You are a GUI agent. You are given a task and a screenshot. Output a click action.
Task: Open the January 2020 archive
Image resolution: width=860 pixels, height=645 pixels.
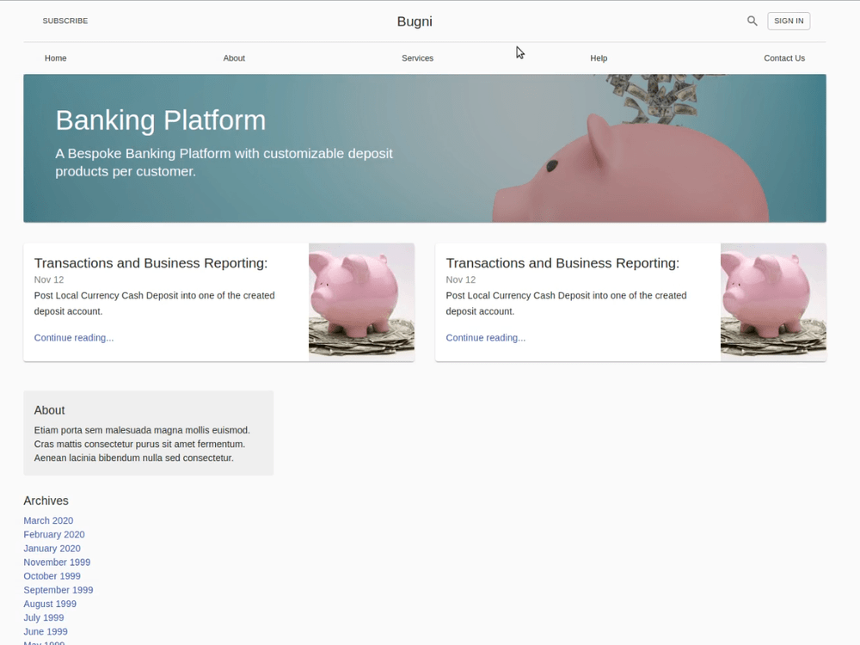pyautogui.click(x=52, y=549)
